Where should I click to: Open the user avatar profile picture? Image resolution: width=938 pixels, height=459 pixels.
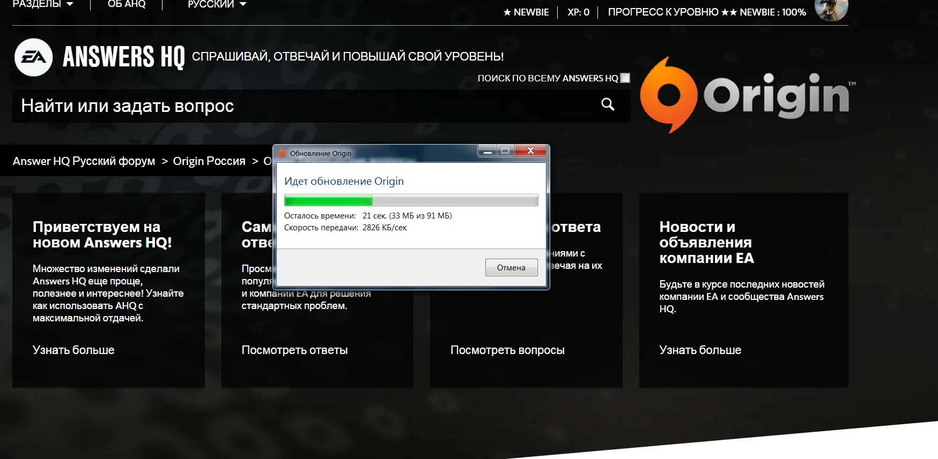831,9
